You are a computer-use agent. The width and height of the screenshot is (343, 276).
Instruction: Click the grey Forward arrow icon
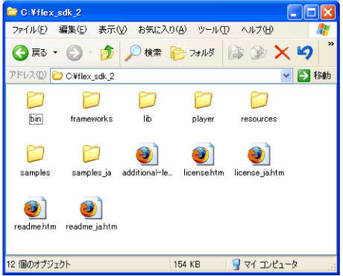click(x=75, y=53)
